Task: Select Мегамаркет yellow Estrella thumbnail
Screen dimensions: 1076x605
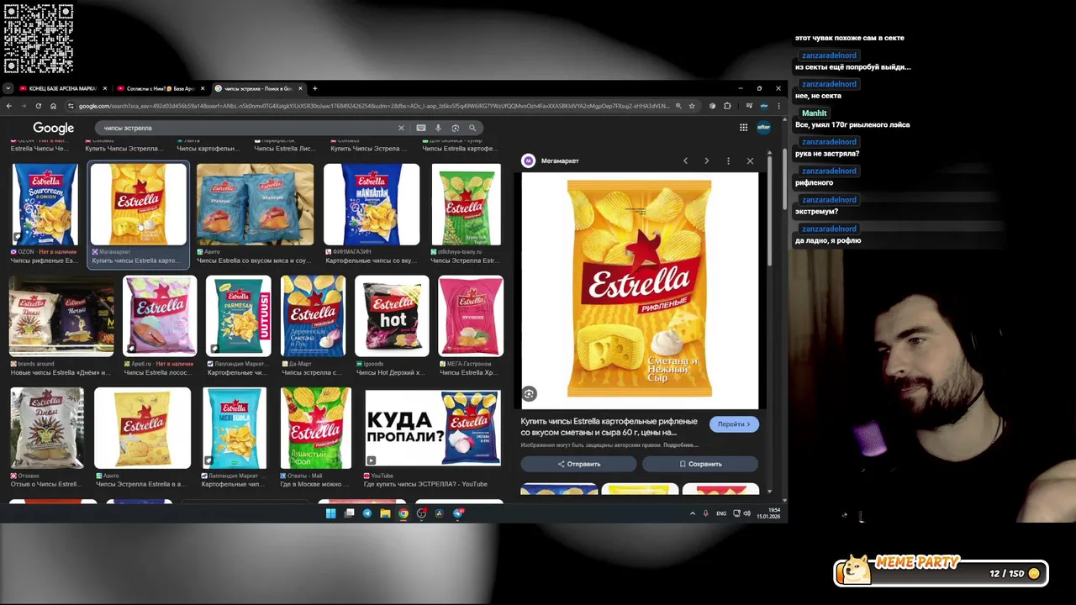Action: 139,204
